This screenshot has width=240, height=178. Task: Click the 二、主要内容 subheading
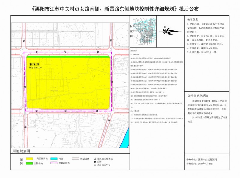(x=135, y=111)
